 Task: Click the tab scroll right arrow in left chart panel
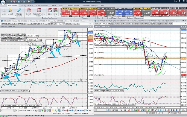tap(91, 24)
